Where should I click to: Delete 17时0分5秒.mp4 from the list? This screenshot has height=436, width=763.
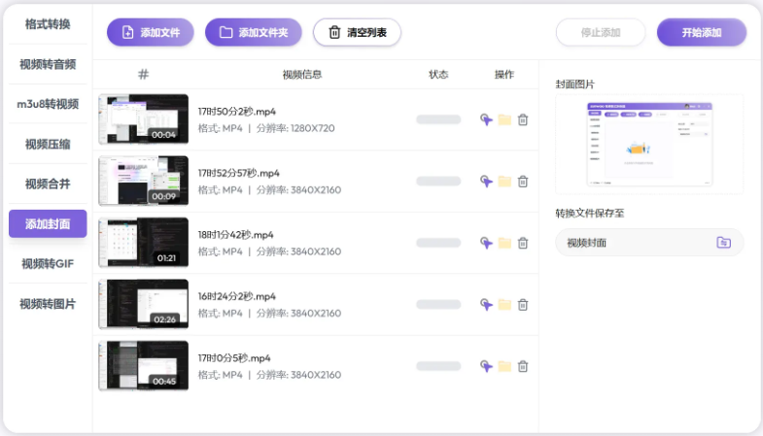coord(523,366)
